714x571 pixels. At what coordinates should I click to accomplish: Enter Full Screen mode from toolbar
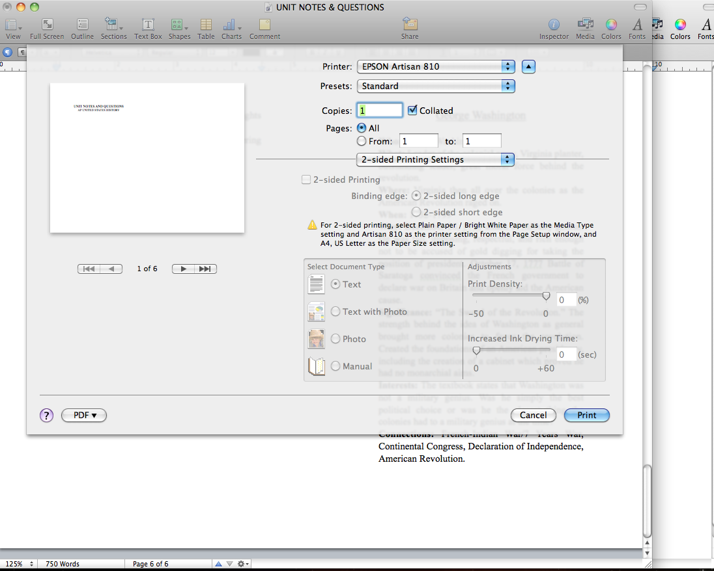tap(47, 29)
